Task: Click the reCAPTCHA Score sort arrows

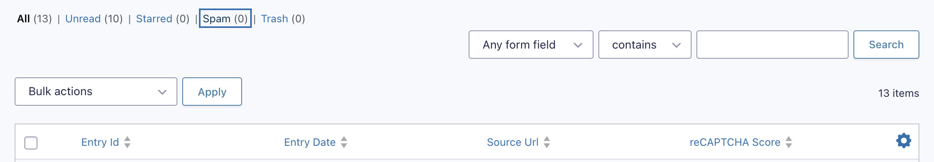Action: [x=789, y=142]
